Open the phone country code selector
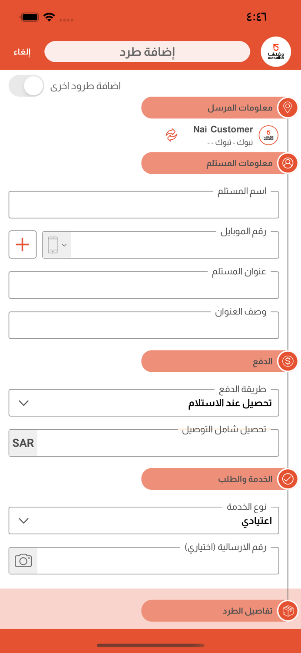 tap(57, 244)
